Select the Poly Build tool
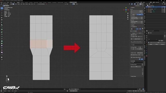Image resolution: width=166 pixels, height=93 pixels. point(2,41)
